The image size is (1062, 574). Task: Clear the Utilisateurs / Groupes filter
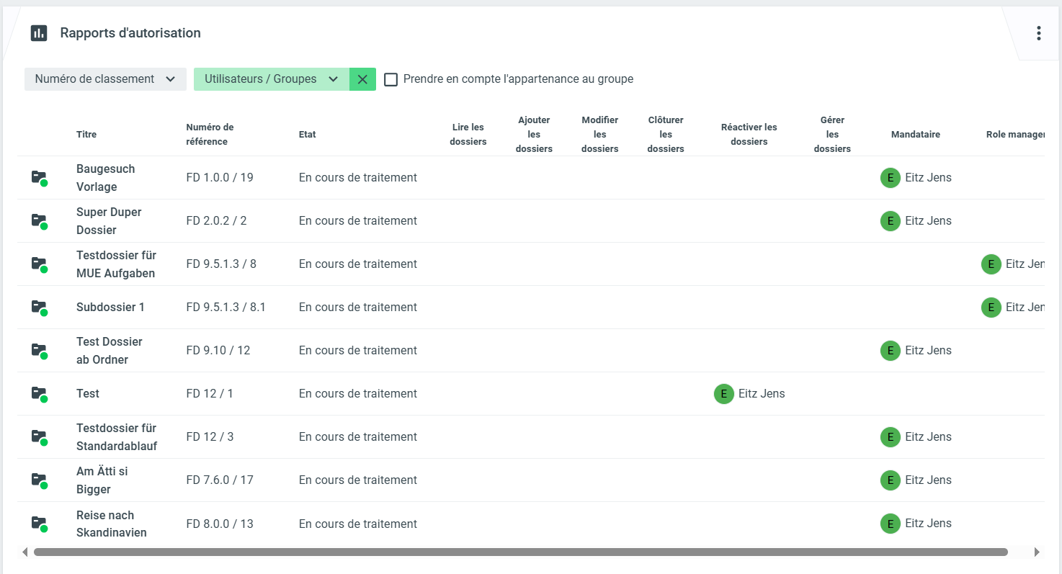[x=362, y=79]
